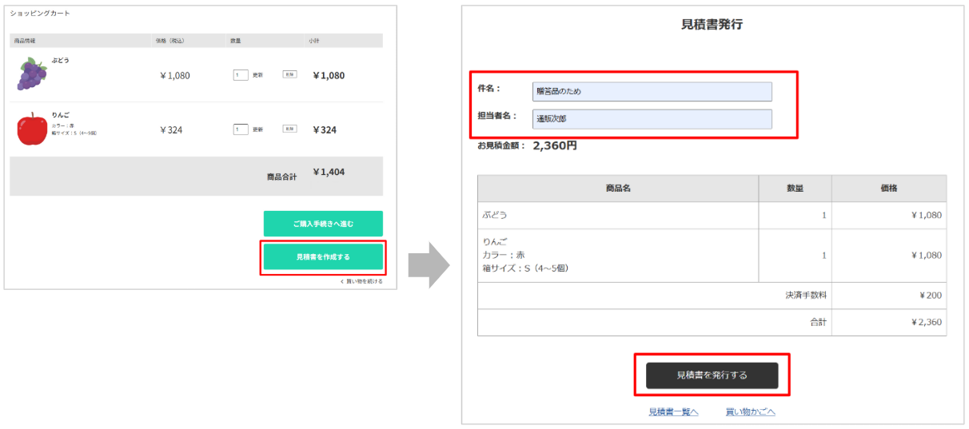Screen dimensions: 969x429
Task: Go back via 買い物かごへ link
Action: [750, 412]
